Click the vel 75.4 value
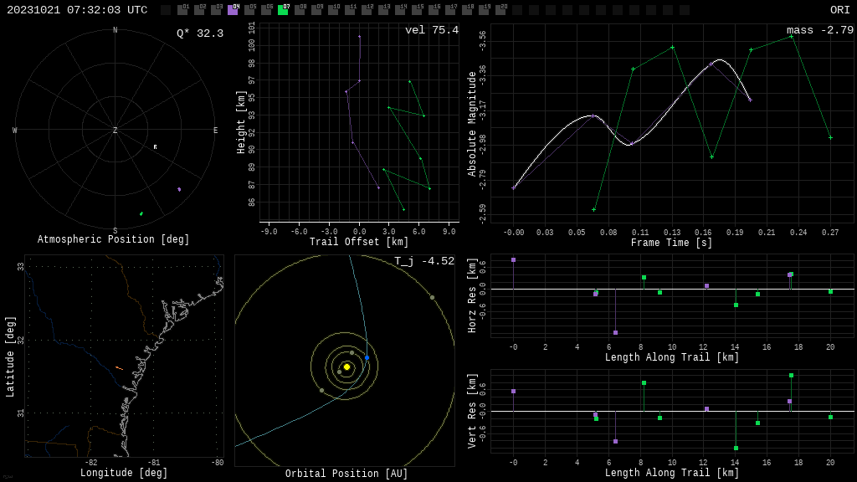 431,30
